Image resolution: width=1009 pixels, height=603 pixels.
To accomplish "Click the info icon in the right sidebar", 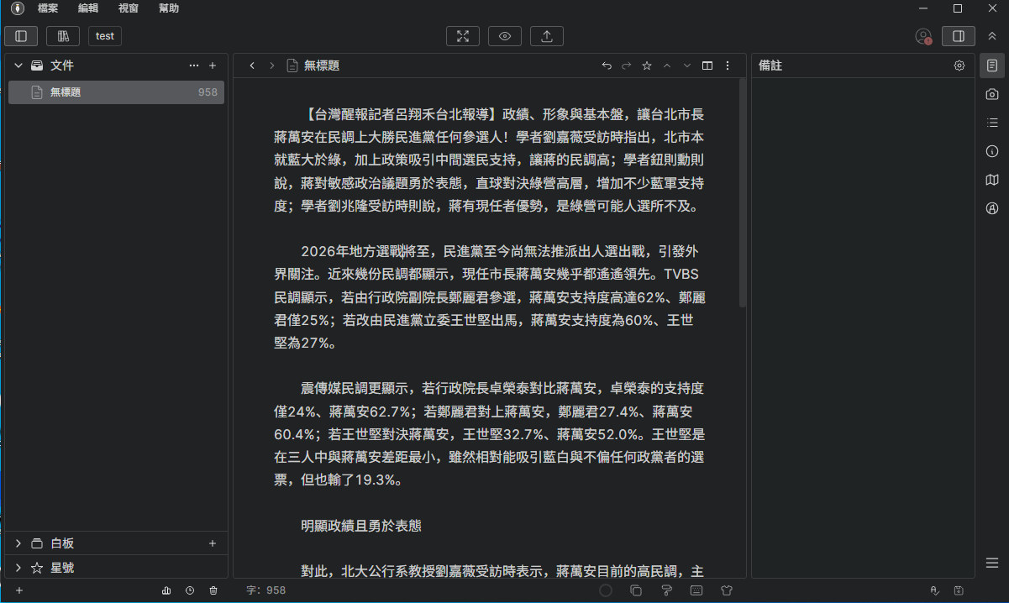I will [991, 151].
